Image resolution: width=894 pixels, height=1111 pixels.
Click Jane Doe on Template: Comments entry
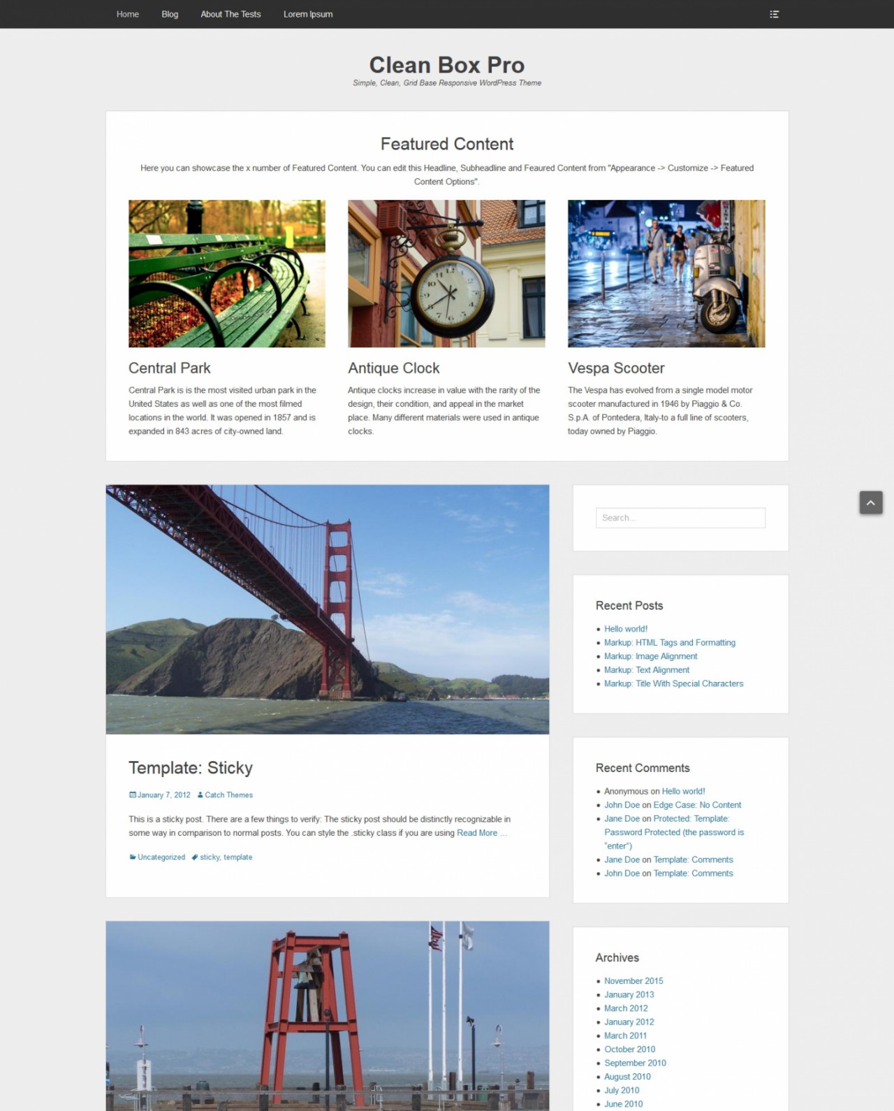622,859
